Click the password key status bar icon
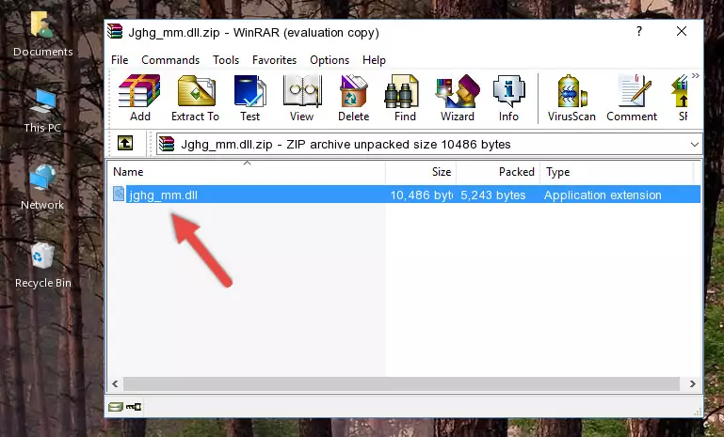This screenshot has height=437, width=724. [x=134, y=407]
